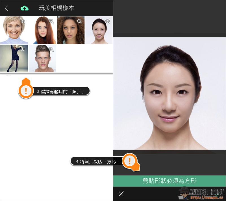The height and width of the screenshot is (201, 226).
Task: Click the green 剪貼形狀必須為方形 banner
Action: point(169,181)
